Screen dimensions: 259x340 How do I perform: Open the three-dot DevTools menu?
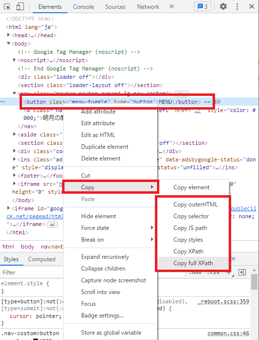237,6
